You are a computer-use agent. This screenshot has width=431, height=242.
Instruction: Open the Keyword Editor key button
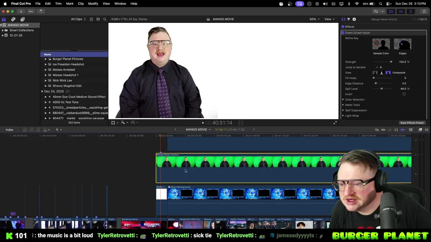31,11
